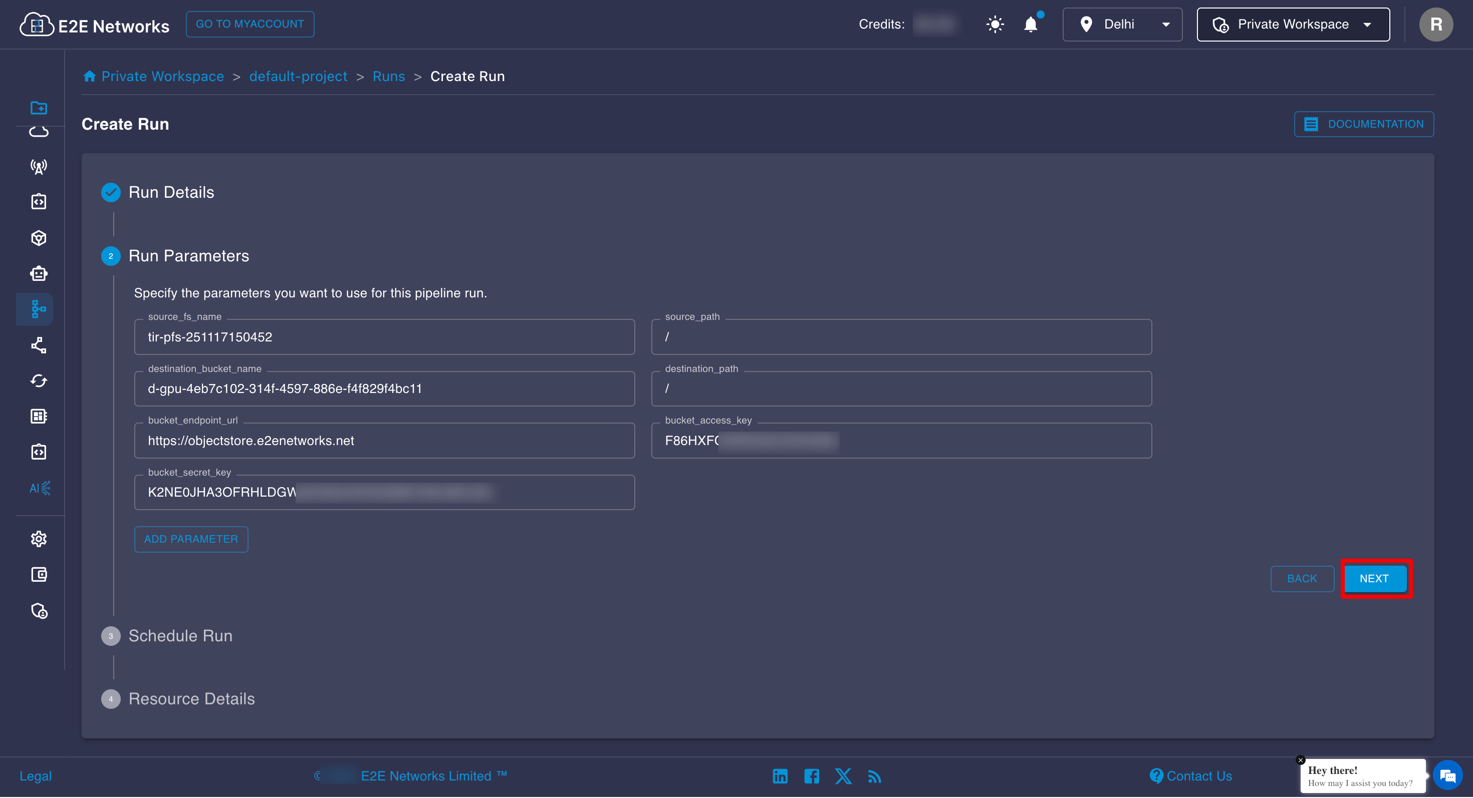
Task: Click the create project folder sidebar icon
Action: (38, 108)
